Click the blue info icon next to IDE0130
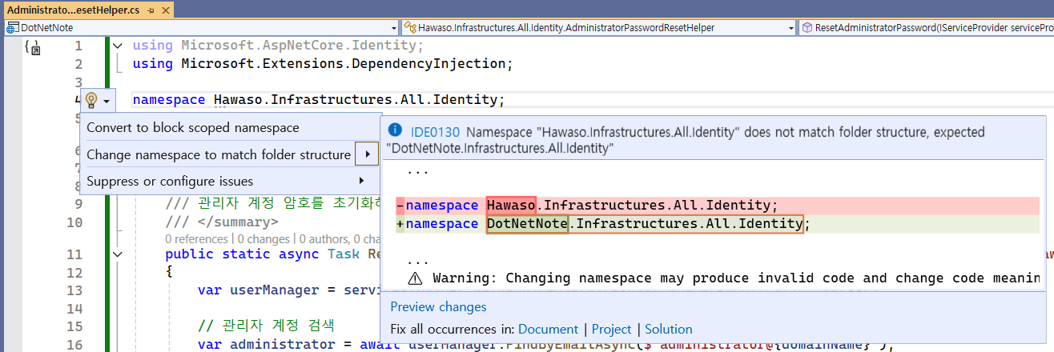 click(395, 130)
